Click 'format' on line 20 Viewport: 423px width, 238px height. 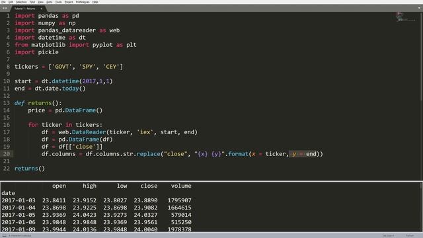click(238, 154)
